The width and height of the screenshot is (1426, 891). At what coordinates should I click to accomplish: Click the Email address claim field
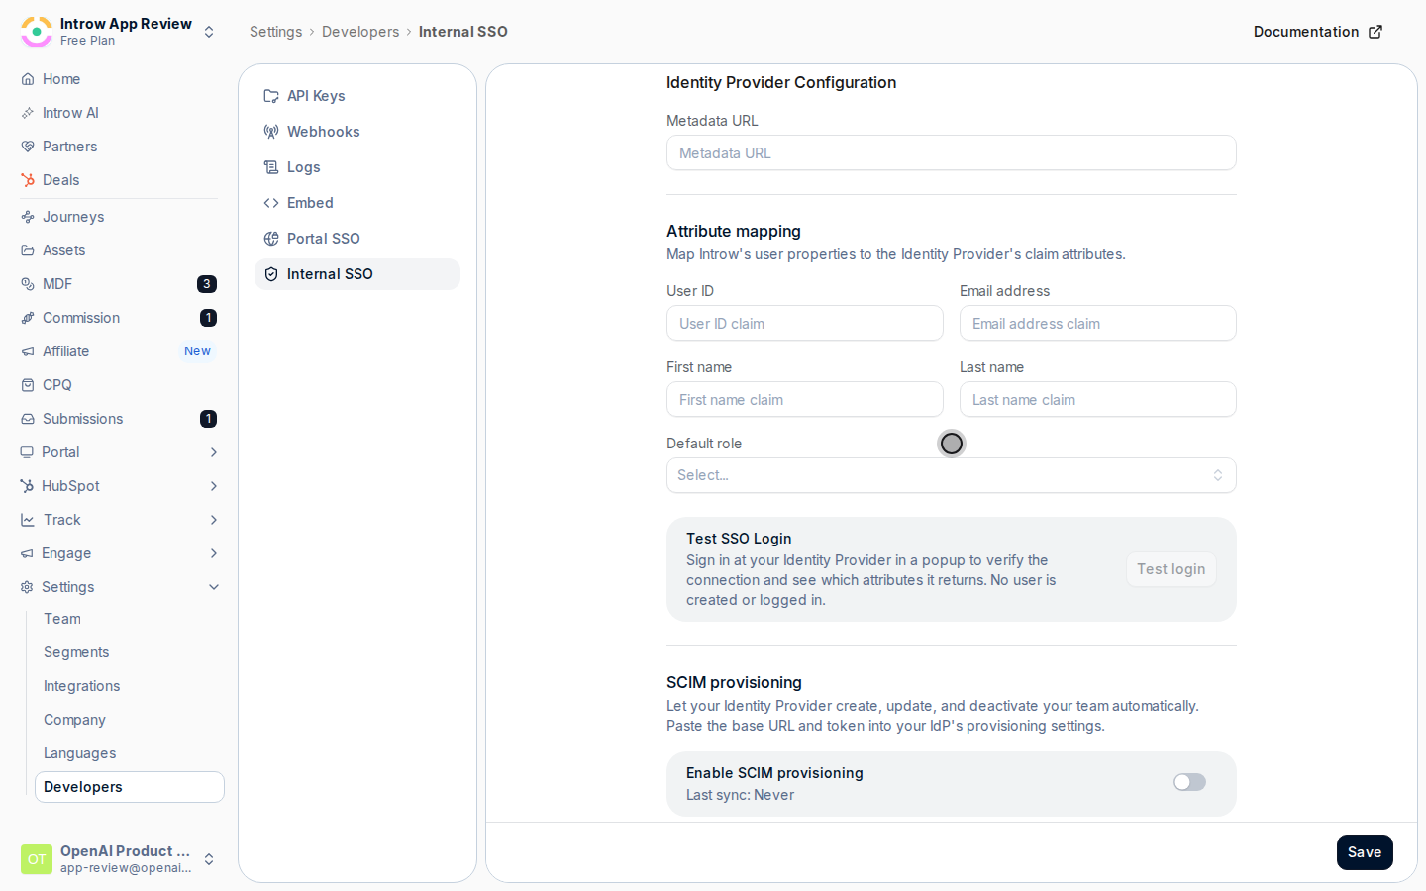click(1097, 323)
